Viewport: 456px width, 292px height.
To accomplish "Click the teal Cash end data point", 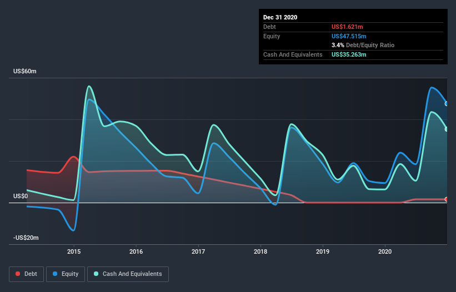I will point(447,129).
